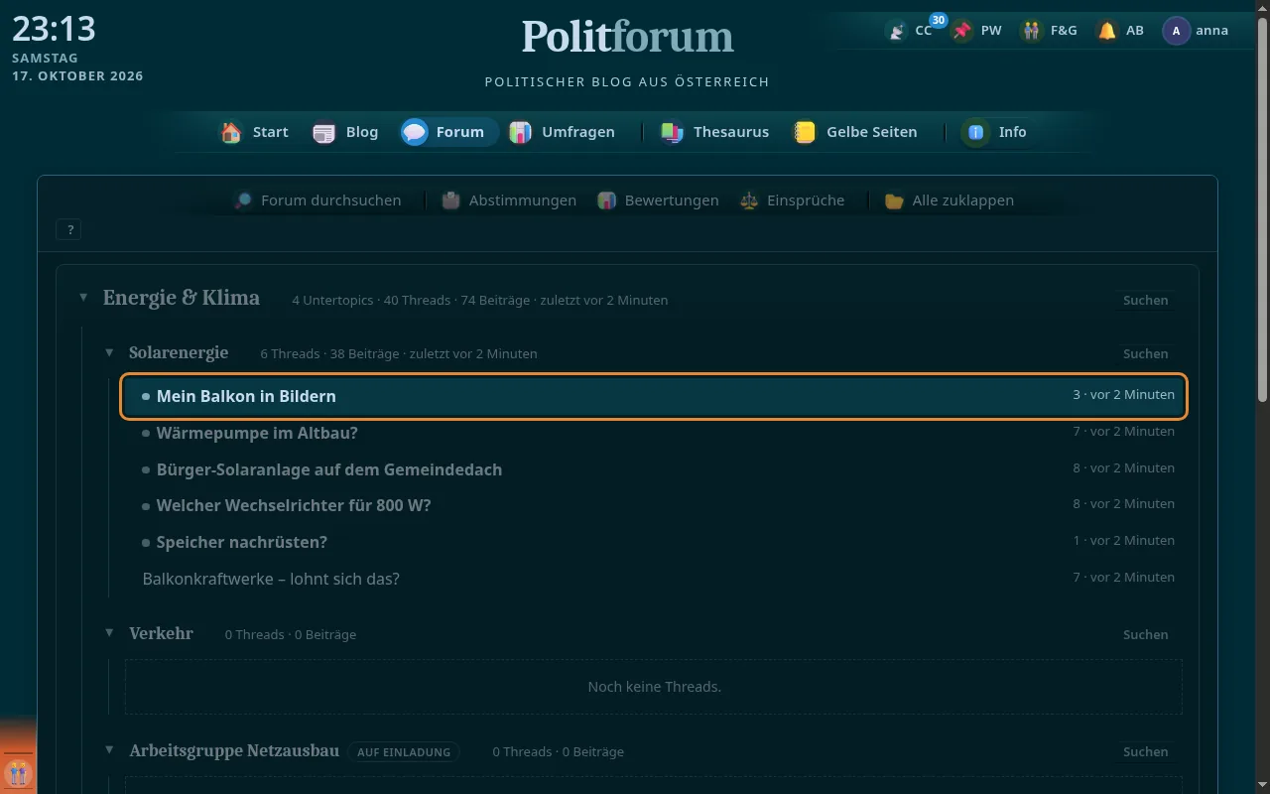Click Suchen for Energie & Klima
Screen dimensions: 1270x794
pyautogui.click(x=1145, y=300)
